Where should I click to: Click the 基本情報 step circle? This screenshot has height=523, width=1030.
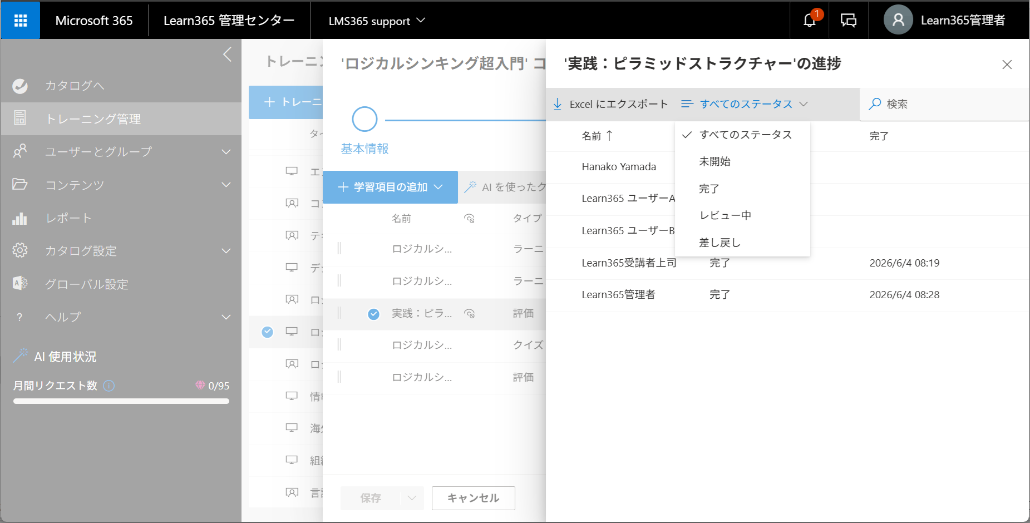pyautogui.click(x=364, y=119)
